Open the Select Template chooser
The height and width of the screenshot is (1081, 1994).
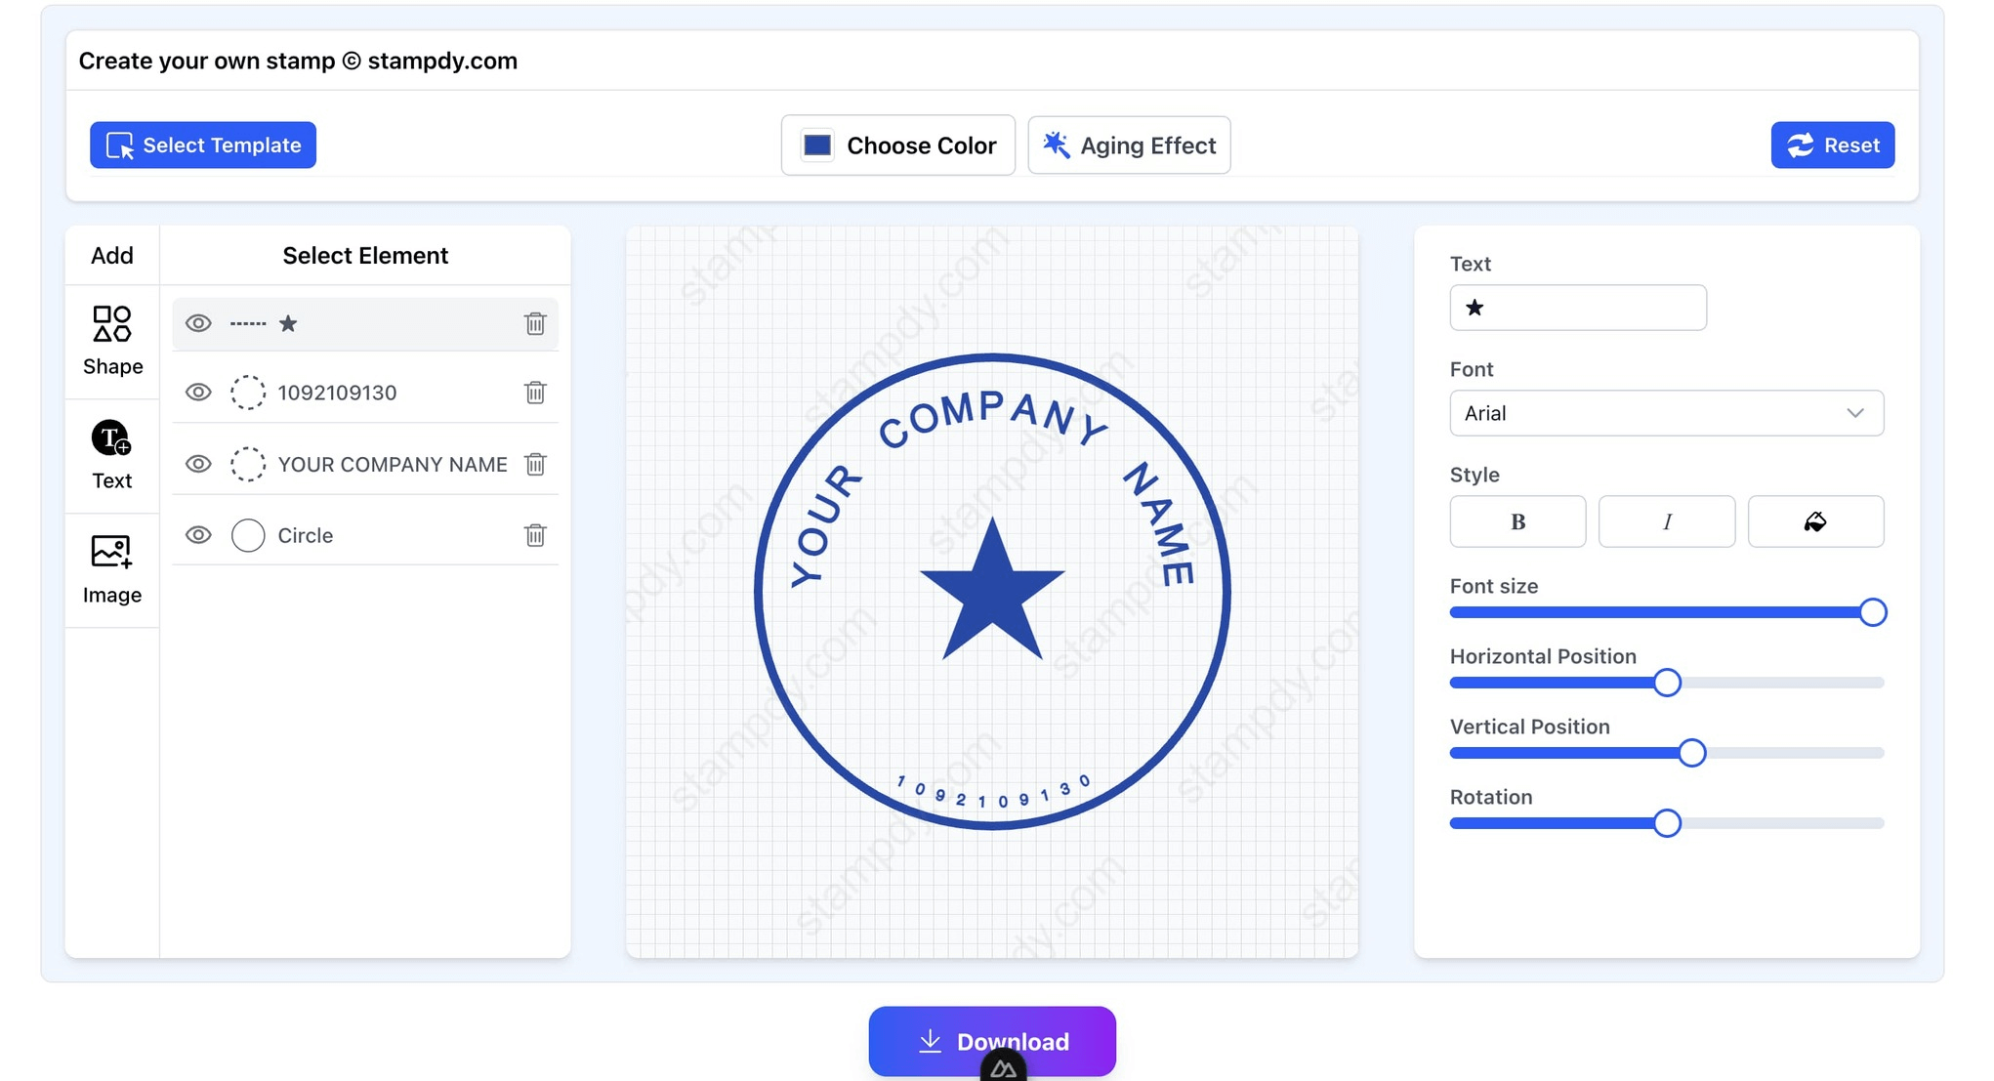203,146
